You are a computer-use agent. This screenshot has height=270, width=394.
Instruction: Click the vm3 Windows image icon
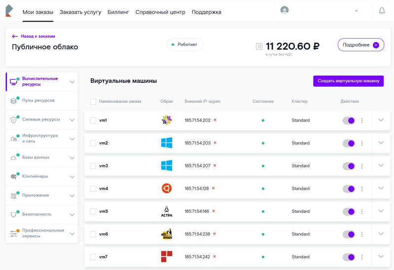point(166,165)
